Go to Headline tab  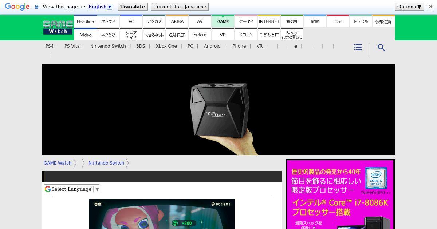click(x=85, y=21)
